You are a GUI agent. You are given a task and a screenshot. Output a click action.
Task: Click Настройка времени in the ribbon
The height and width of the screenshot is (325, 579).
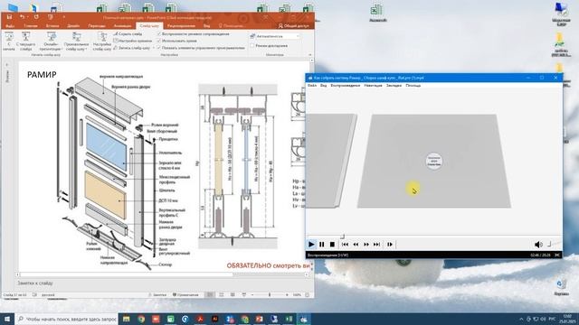tap(133, 41)
